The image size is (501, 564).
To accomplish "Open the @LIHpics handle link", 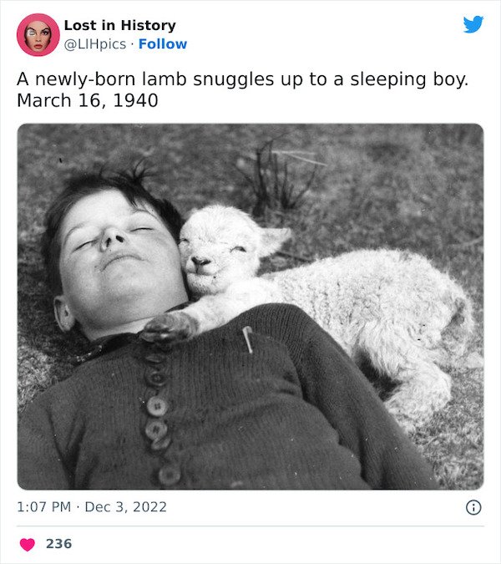I will [x=95, y=44].
